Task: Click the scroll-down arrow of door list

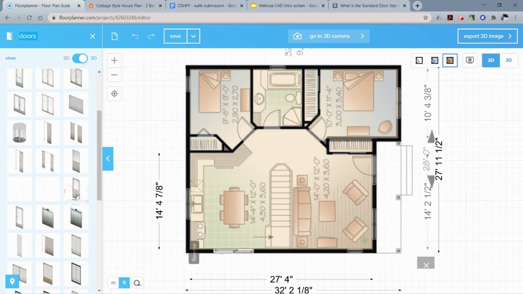Action: coord(99,290)
